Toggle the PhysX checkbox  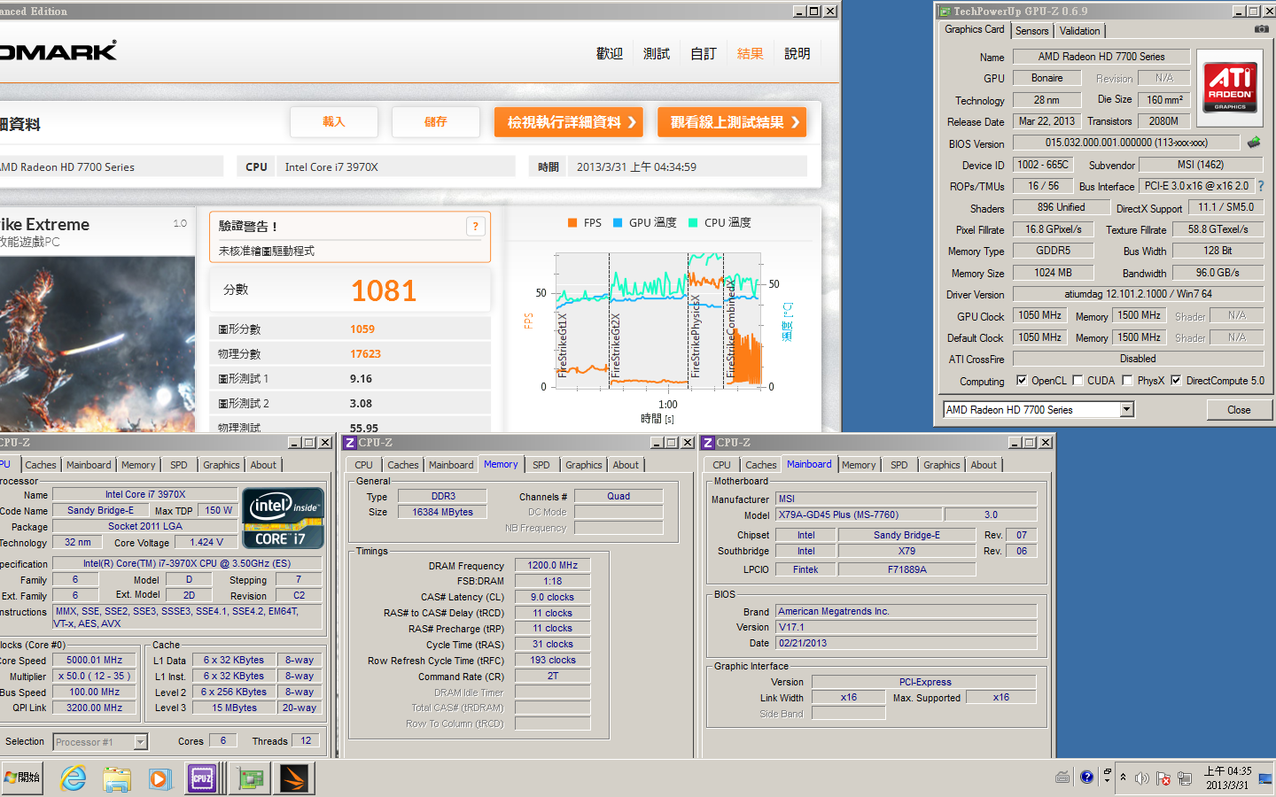1127,381
